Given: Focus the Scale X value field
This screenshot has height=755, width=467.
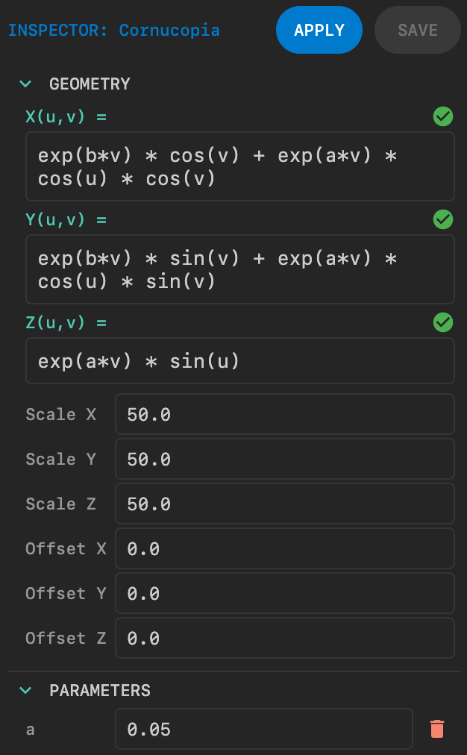Looking at the screenshot, I should point(284,414).
